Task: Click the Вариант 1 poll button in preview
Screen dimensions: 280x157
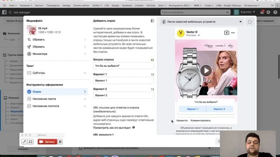Action: tap(192, 109)
